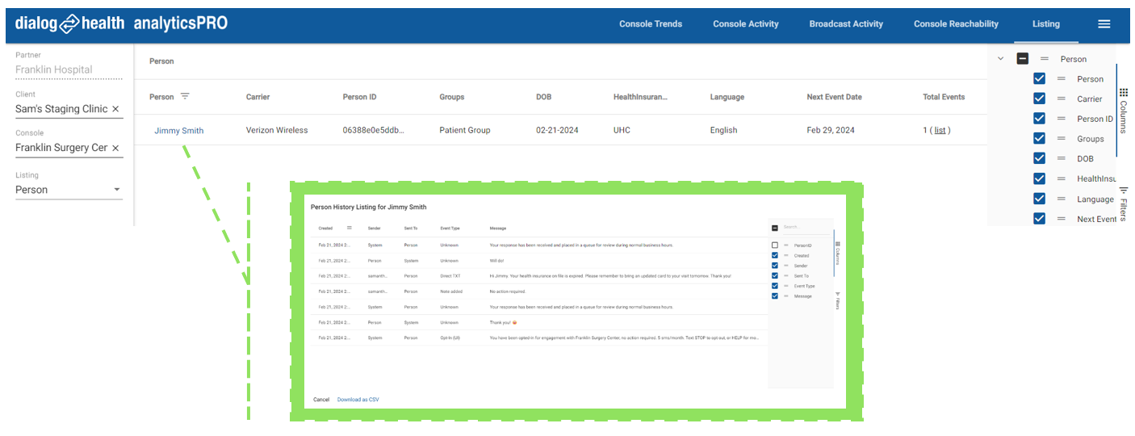Open the Person column header filter menu
Screen dimensions: 1135x436
click(x=185, y=97)
